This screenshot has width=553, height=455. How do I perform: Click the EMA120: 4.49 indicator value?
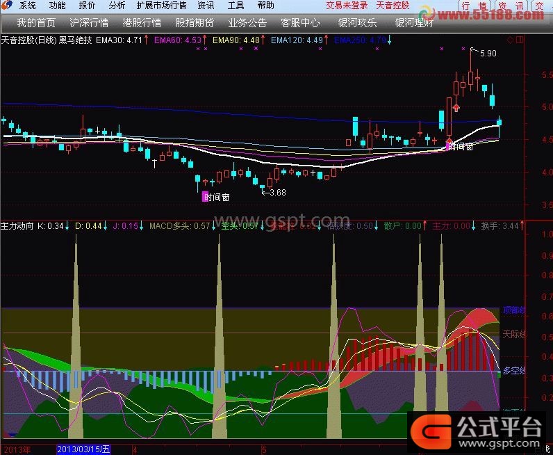tap(297, 40)
